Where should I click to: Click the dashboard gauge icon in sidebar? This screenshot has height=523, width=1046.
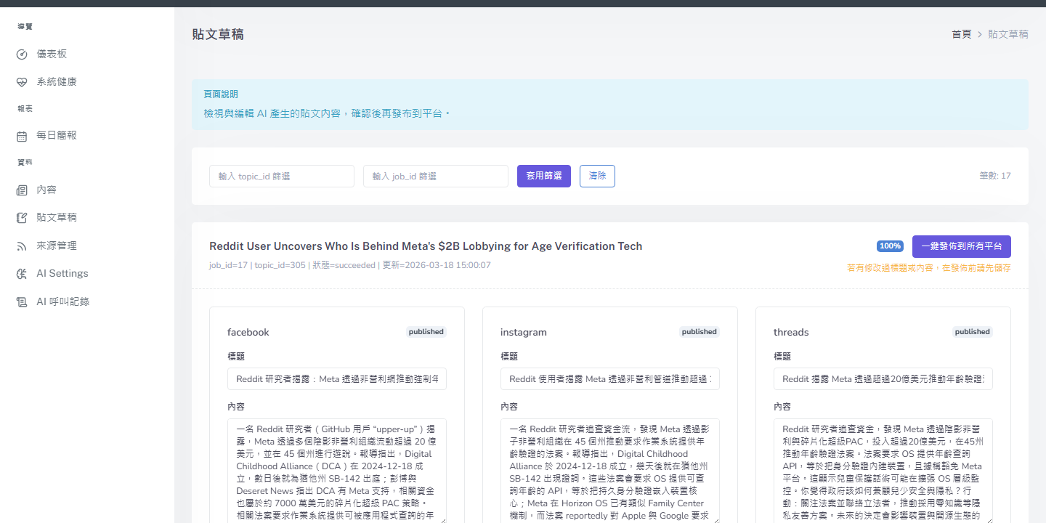[22, 54]
